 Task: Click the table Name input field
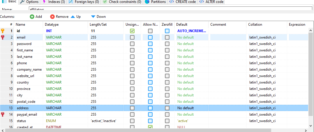(x=169, y=9)
